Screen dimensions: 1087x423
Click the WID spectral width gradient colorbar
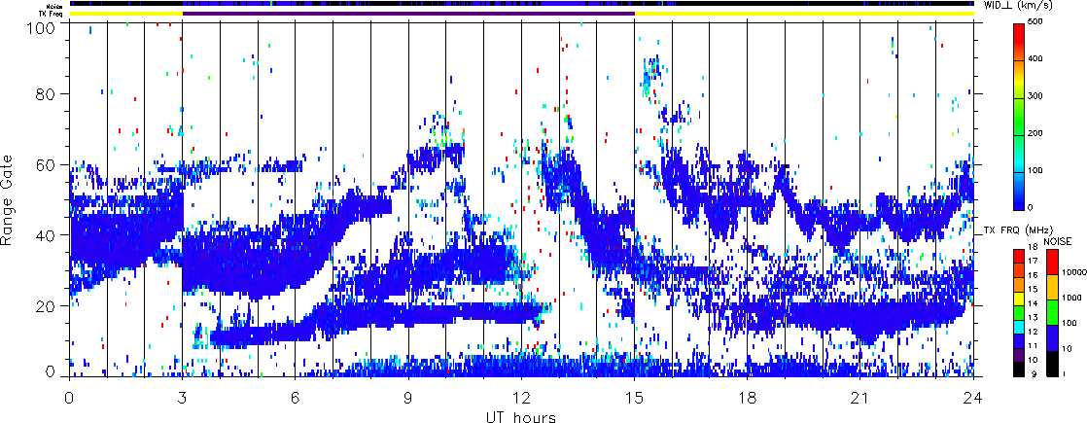tap(1020, 117)
